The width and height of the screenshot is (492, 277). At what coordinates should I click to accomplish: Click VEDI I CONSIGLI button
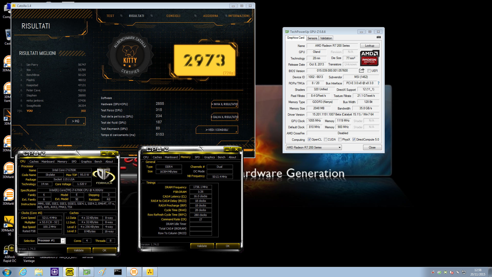tap(217, 130)
